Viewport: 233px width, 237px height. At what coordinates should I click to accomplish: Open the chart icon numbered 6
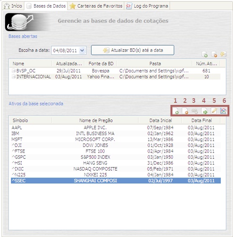point(223,111)
